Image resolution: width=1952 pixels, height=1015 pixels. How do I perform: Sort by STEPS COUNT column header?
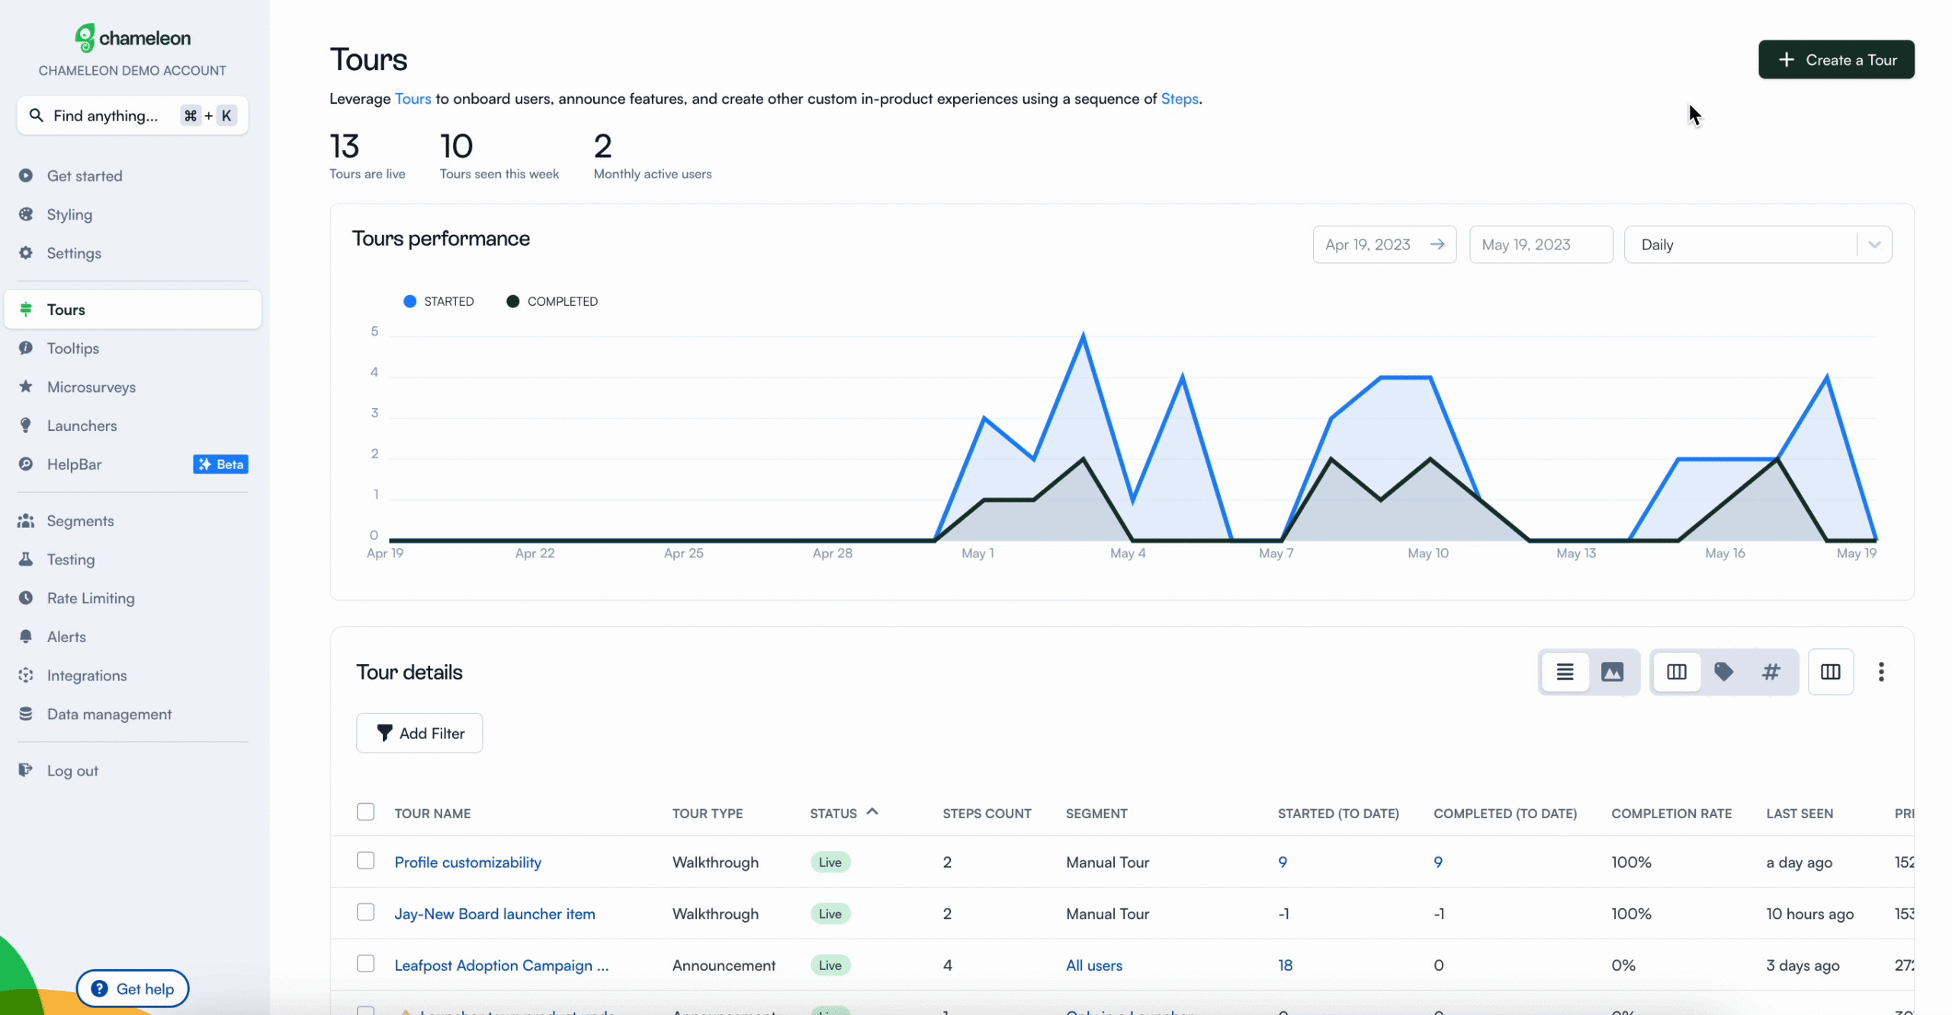pyautogui.click(x=987, y=814)
